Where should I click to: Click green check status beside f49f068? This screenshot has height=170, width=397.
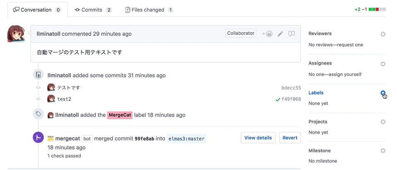pos(278,99)
